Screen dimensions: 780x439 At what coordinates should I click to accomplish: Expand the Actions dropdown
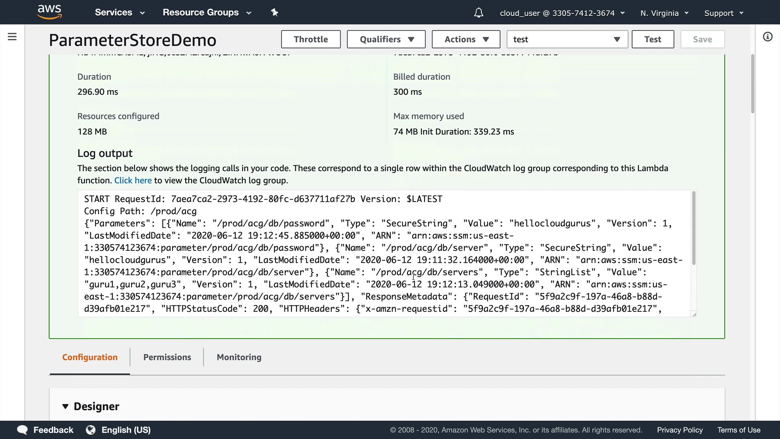pyautogui.click(x=466, y=39)
